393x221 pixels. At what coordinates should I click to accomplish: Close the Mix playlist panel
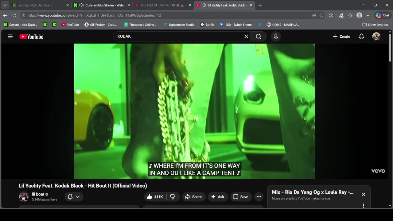[x=364, y=194]
